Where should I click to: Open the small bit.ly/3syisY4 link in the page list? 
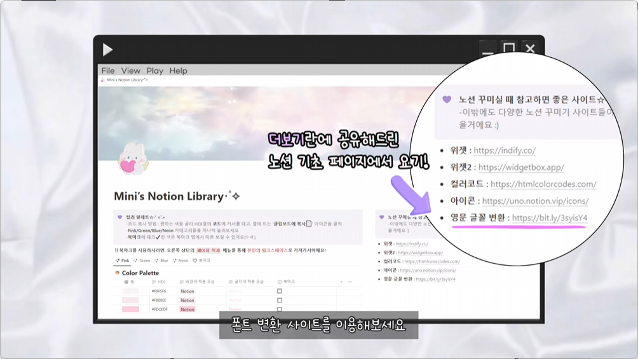coord(435,279)
